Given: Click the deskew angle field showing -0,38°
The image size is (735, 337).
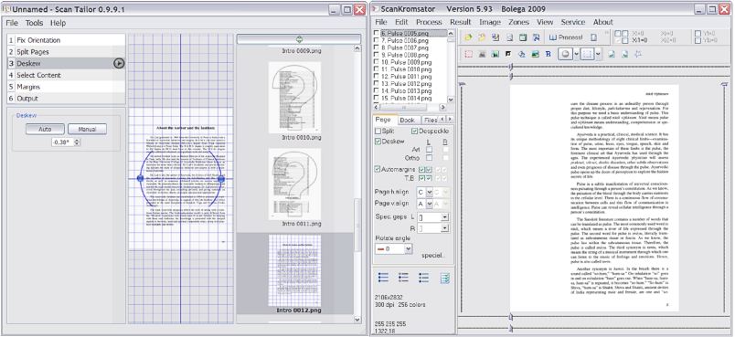Looking at the screenshot, I should (63, 142).
